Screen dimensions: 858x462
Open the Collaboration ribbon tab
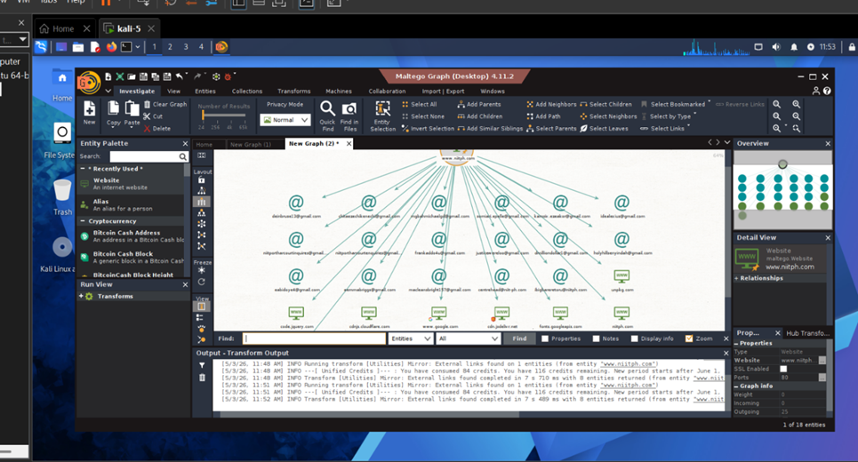click(x=387, y=92)
